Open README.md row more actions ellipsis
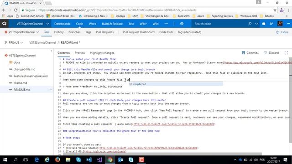This screenshot has width=292, height=164. pos(50,90)
